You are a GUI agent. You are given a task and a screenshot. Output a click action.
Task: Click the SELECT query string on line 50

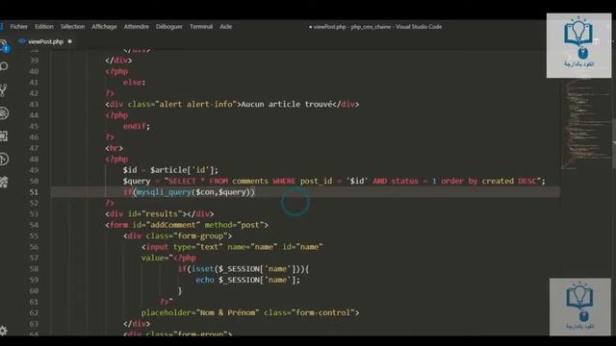(352, 182)
